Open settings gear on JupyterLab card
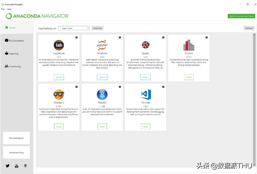Viewport: 257px width, 174px height. click(76, 38)
